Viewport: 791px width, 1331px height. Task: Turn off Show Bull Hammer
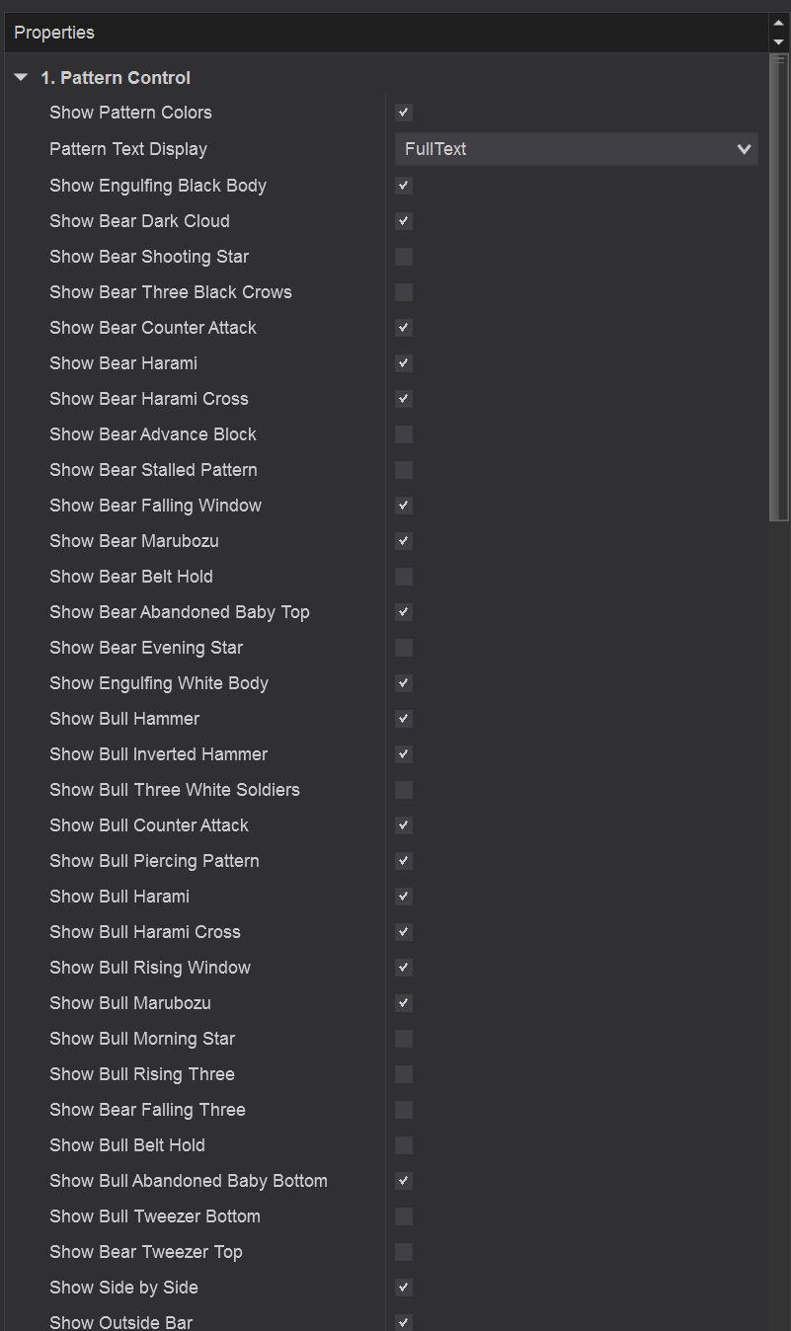pyautogui.click(x=404, y=719)
